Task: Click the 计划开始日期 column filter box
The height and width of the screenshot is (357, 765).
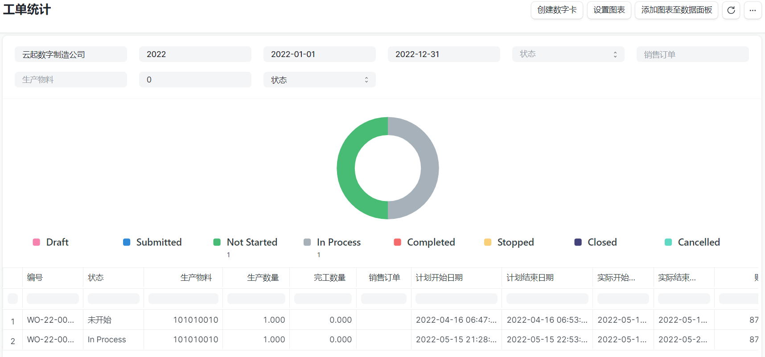Action: 457,299
